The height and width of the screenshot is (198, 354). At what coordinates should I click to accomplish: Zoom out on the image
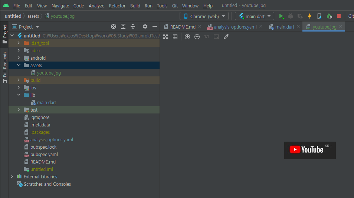pyautogui.click(x=197, y=37)
